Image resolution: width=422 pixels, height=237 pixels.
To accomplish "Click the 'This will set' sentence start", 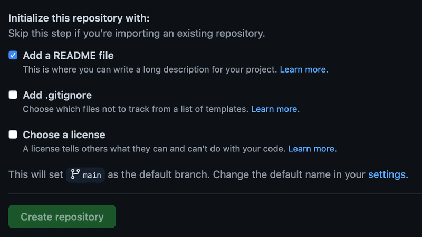I will tap(36, 174).
